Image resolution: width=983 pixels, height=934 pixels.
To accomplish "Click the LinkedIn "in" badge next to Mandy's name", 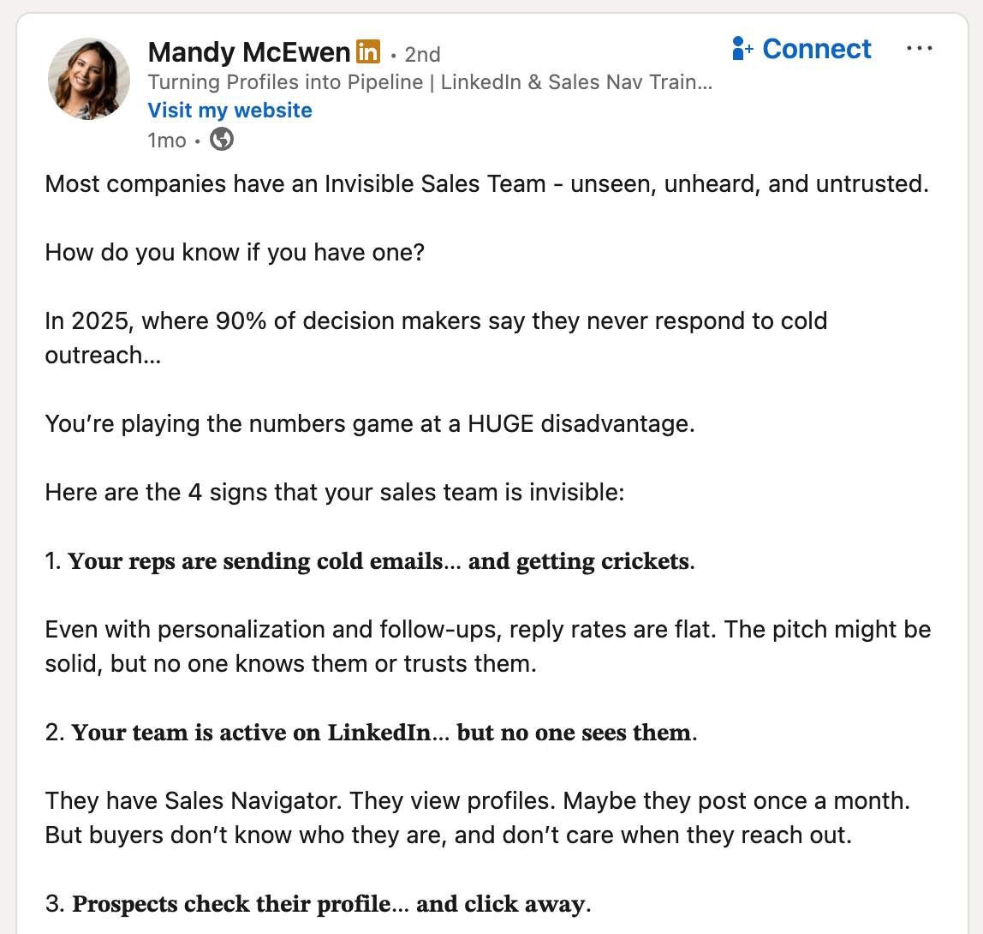I will pos(366,51).
